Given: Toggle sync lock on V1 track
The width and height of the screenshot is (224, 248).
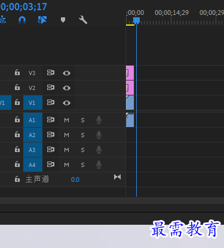Looking at the screenshot, I should pos(51,103).
